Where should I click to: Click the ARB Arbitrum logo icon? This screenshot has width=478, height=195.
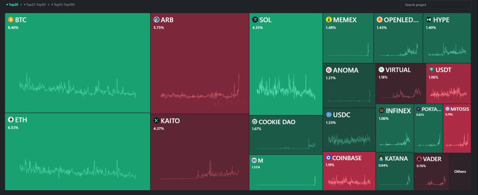[x=156, y=20]
